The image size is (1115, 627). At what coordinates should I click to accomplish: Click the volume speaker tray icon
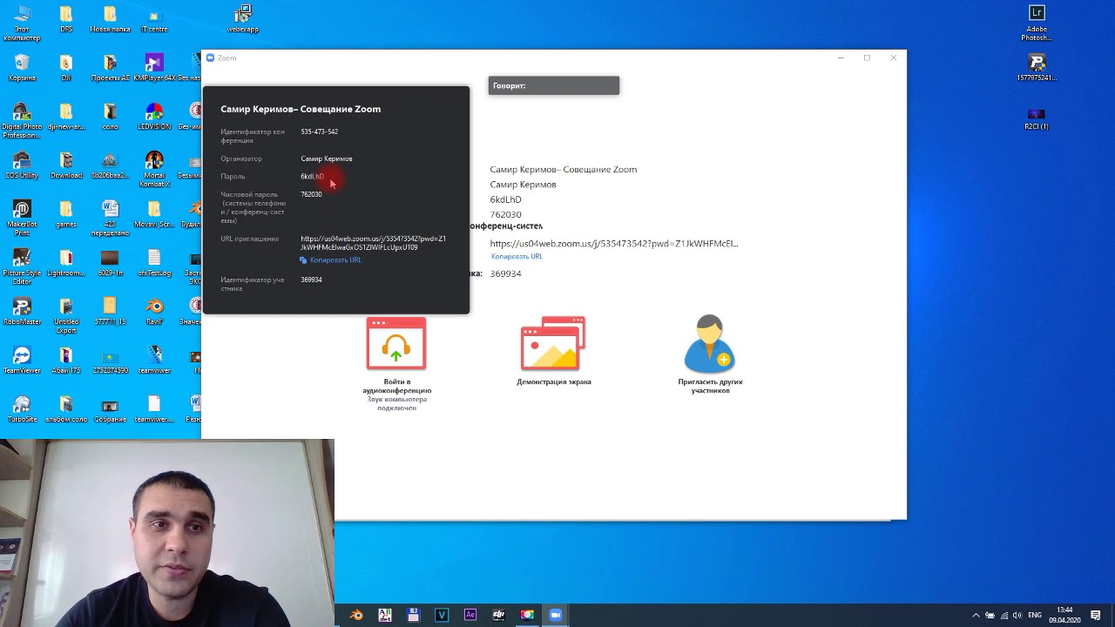pos(1017,616)
